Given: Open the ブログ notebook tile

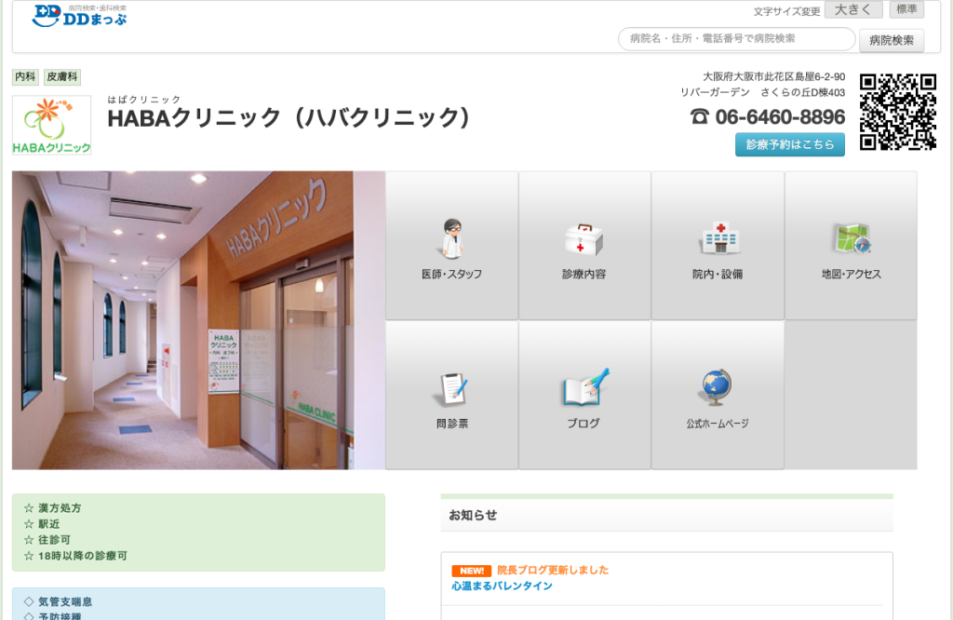Looking at the screenshot, I should click(584, 395).
